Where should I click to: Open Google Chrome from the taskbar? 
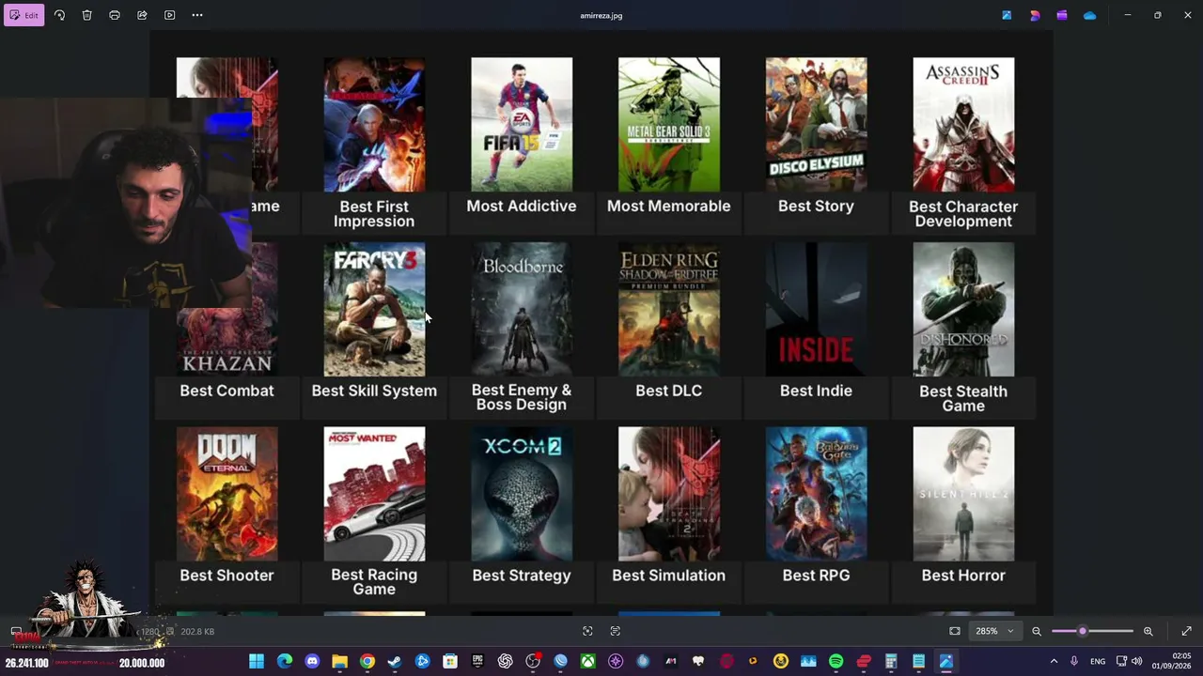coord(367,661)
